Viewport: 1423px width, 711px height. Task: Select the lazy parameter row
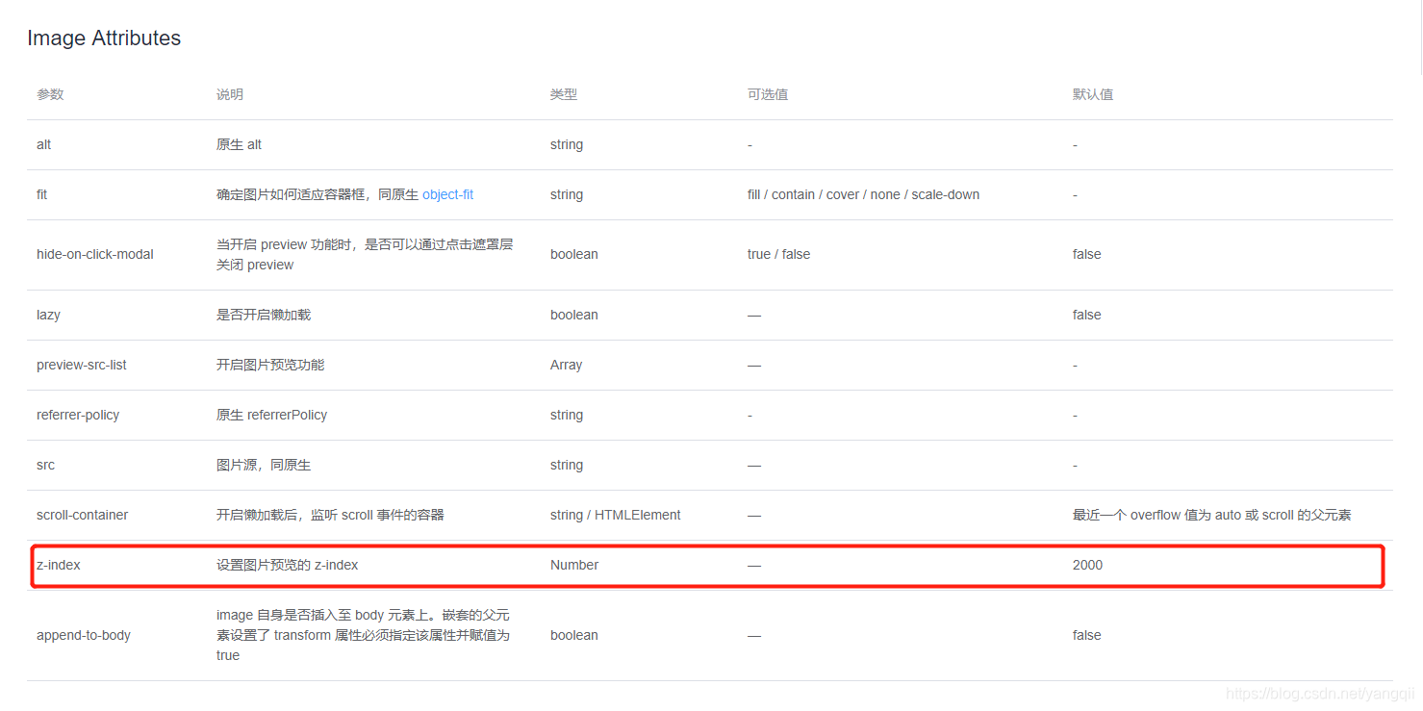tap(48, 315)
